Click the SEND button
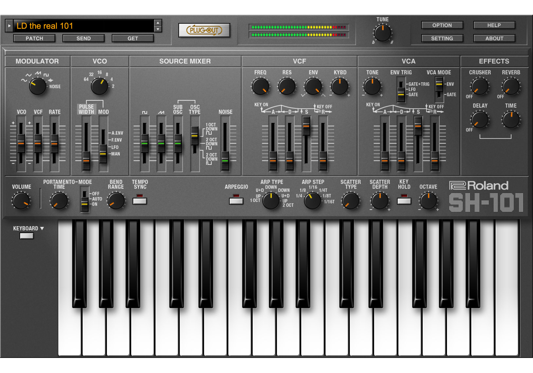 pos(83,38)
